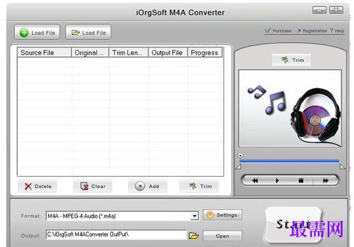Screen dimensions: 354x247
Task: Click the Add button below file list
Action: (x=148, y=186)
